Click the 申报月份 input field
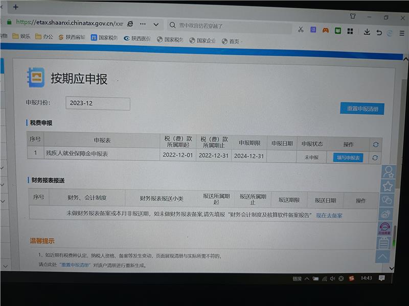The width and height of the screenshot is (409, 306). 98,104
